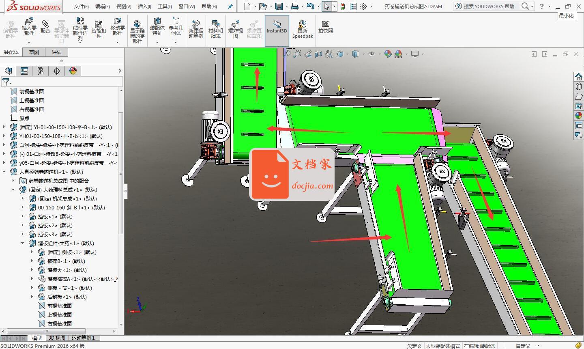Viewport: 584px width, 349px height.
Task: Open the 工具(T) menu
Action: [165, 6]
